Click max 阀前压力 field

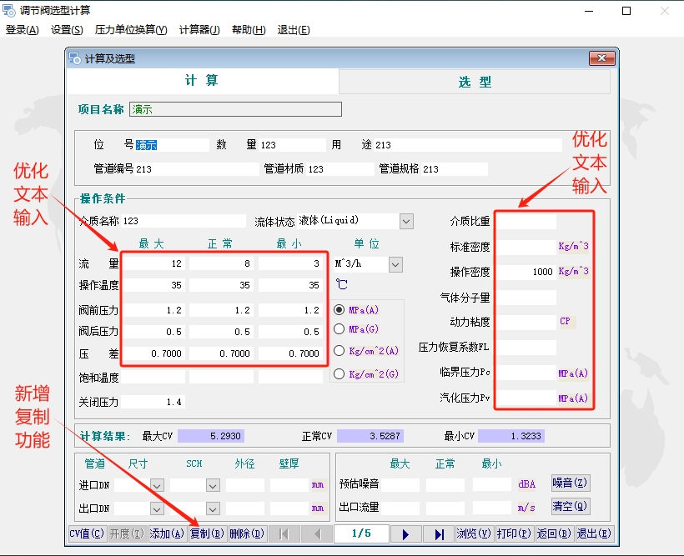(153, 310)
